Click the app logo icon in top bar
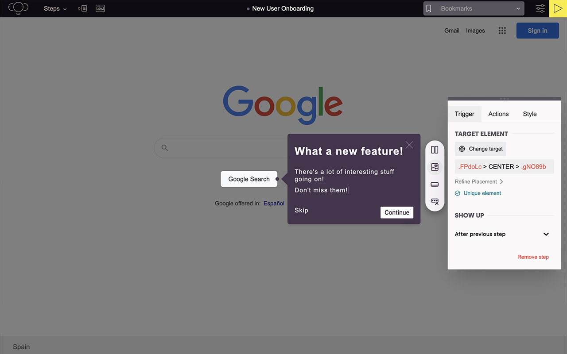This screenshot has width=567, height=354. coord(18,8)
